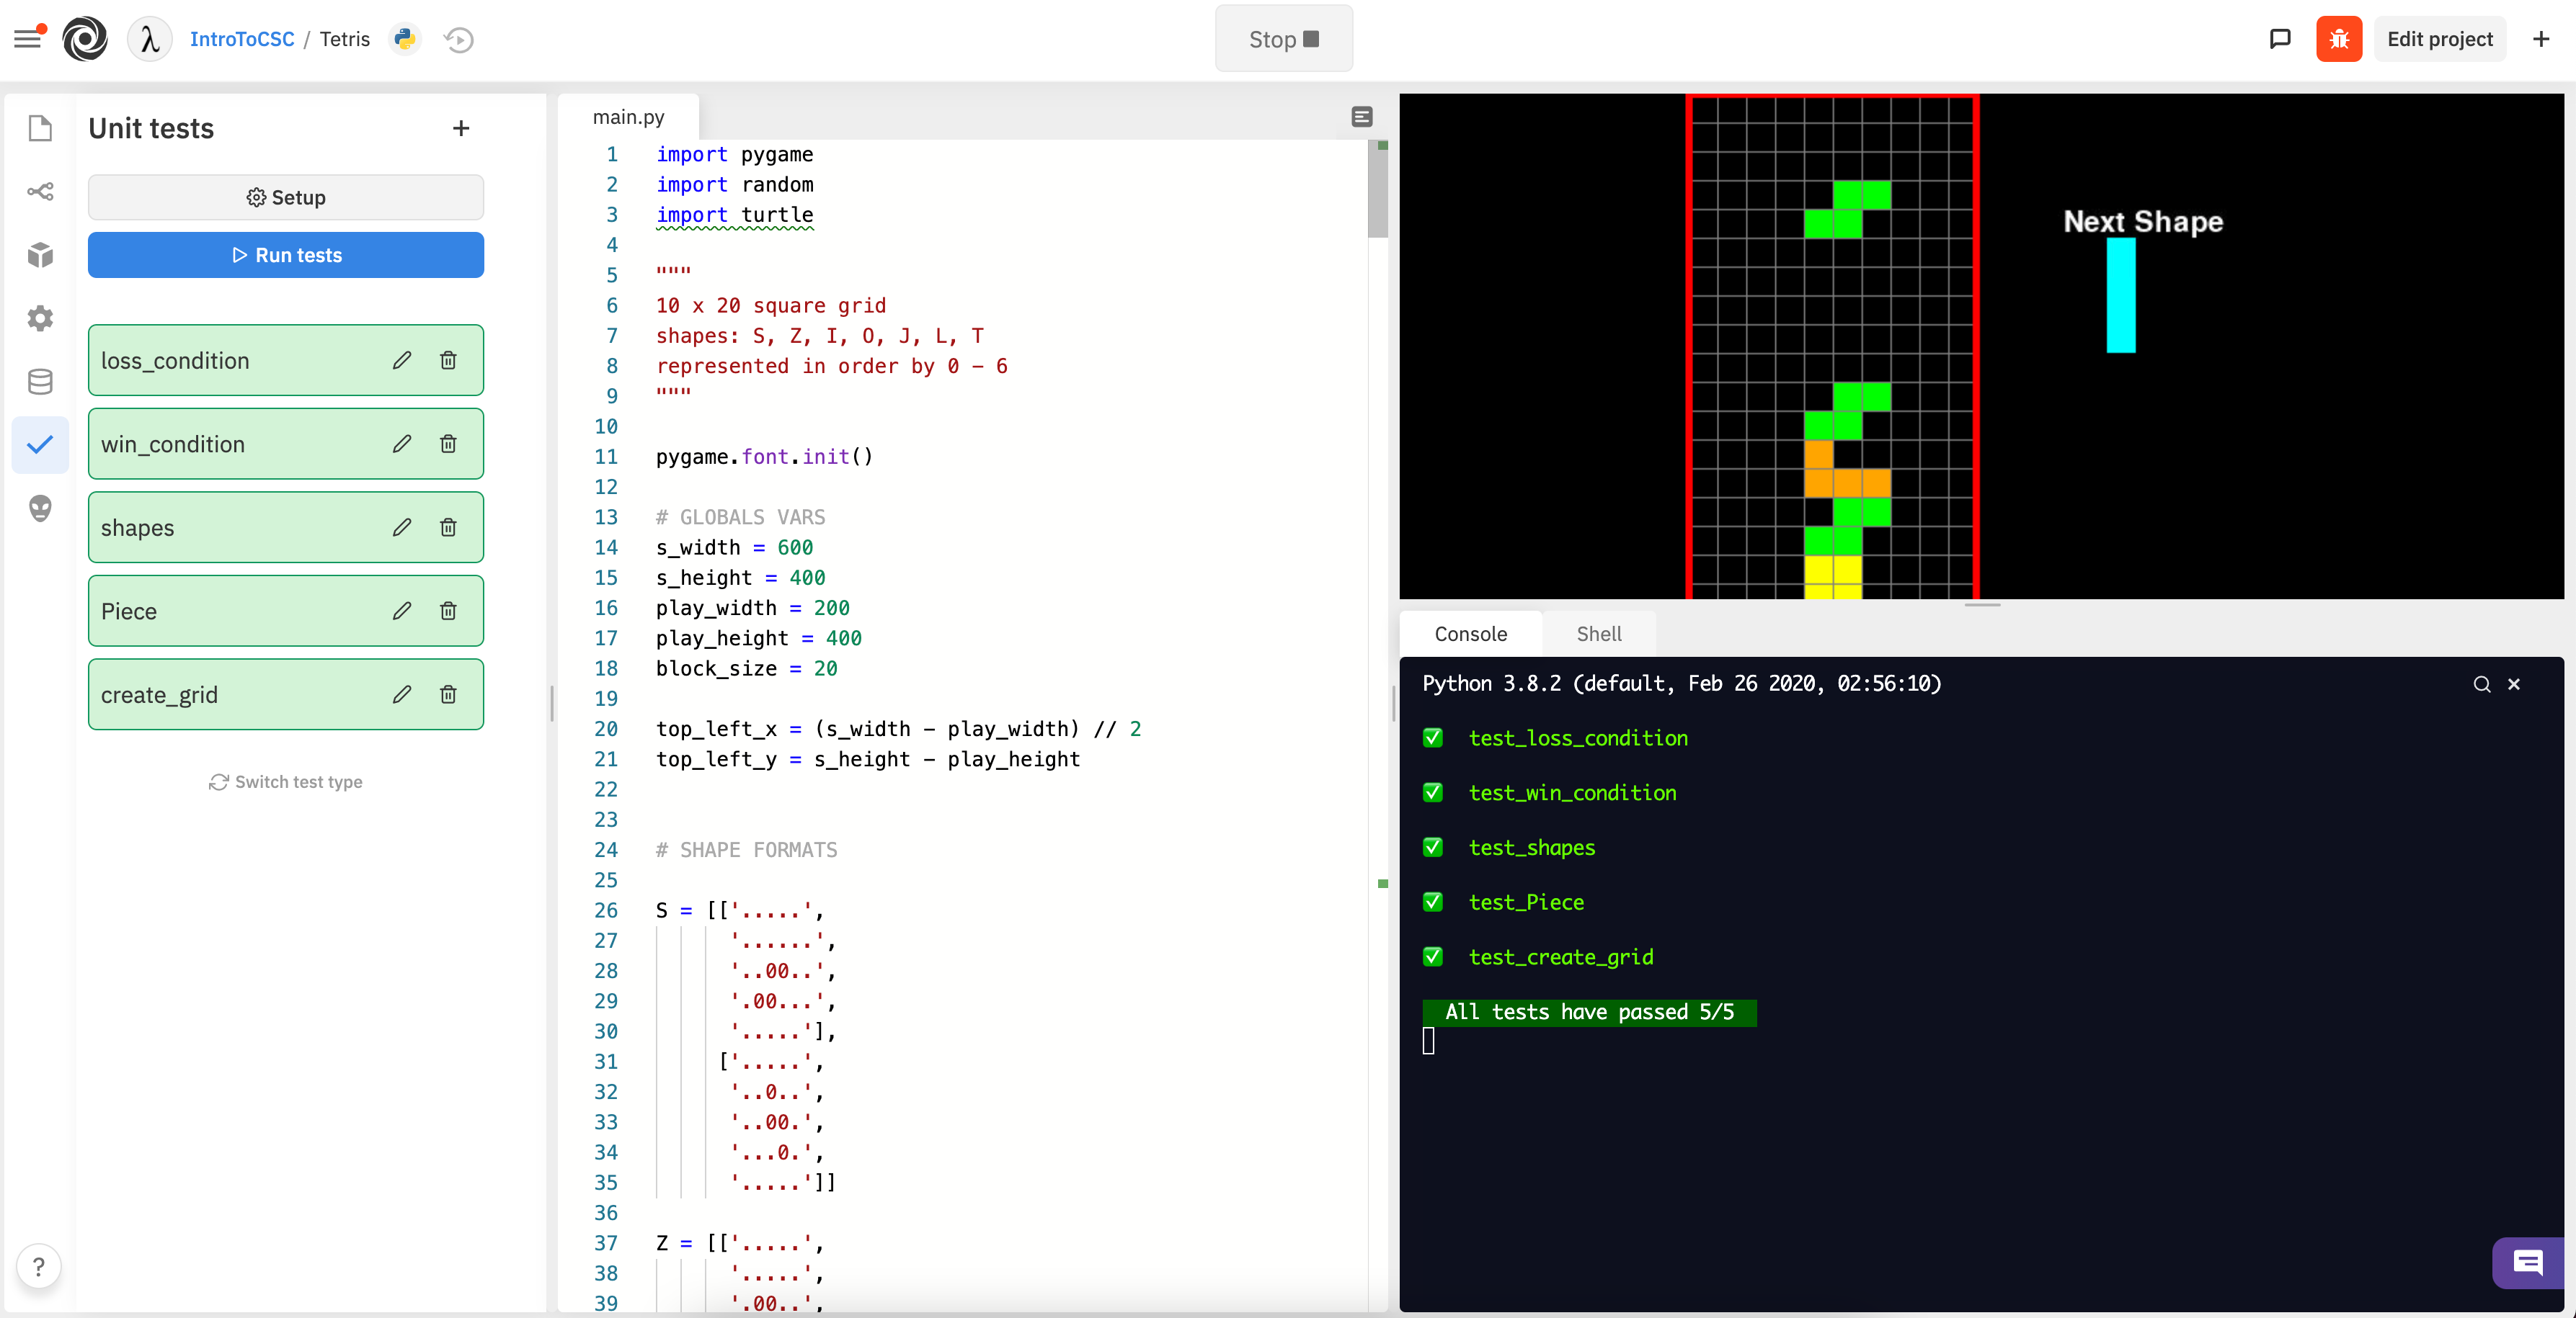Edit the win_condition test with the pencil icon
Screen dimensions: 2576x1318
coord(402,444)
